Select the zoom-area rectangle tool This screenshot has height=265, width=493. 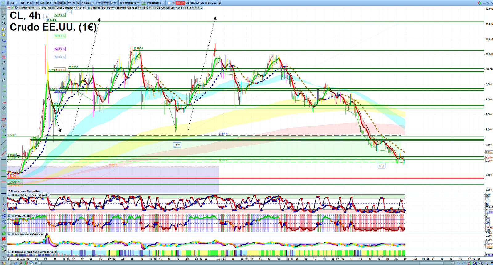pos(3,23)
